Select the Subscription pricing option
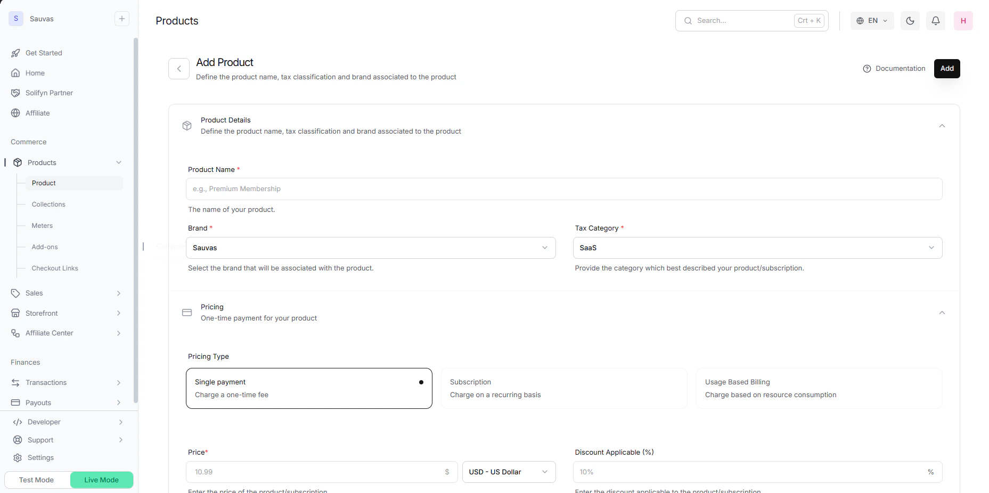 coord(564,389)
